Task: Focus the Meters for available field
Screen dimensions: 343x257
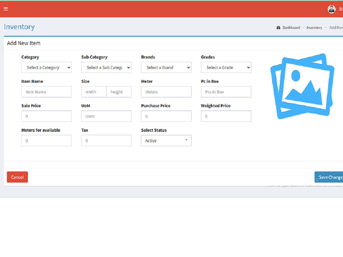Action: [46, 141]
